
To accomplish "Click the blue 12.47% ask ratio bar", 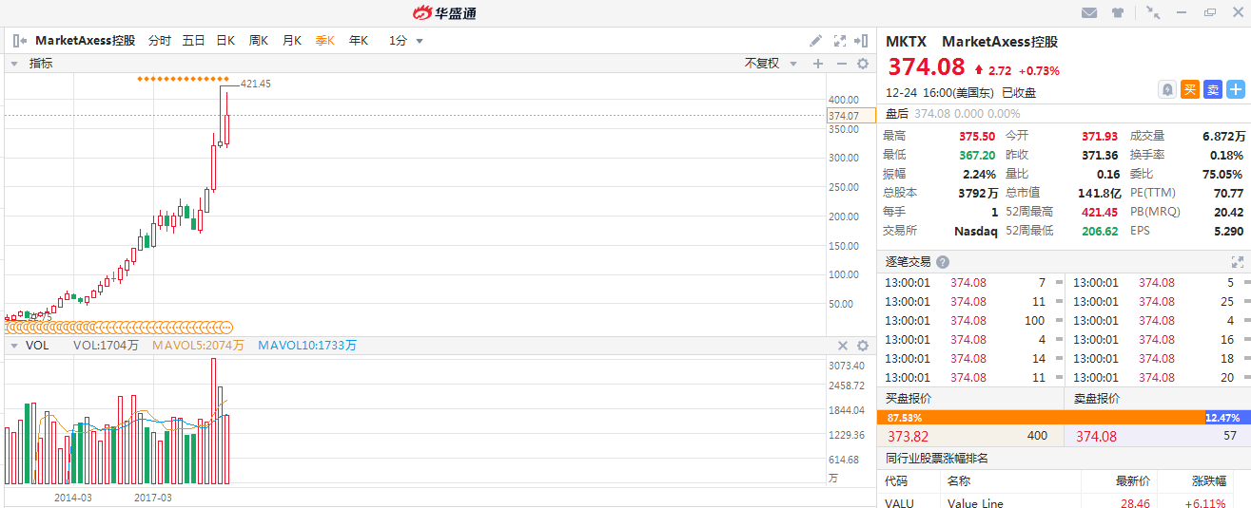I will (1227, 418).
